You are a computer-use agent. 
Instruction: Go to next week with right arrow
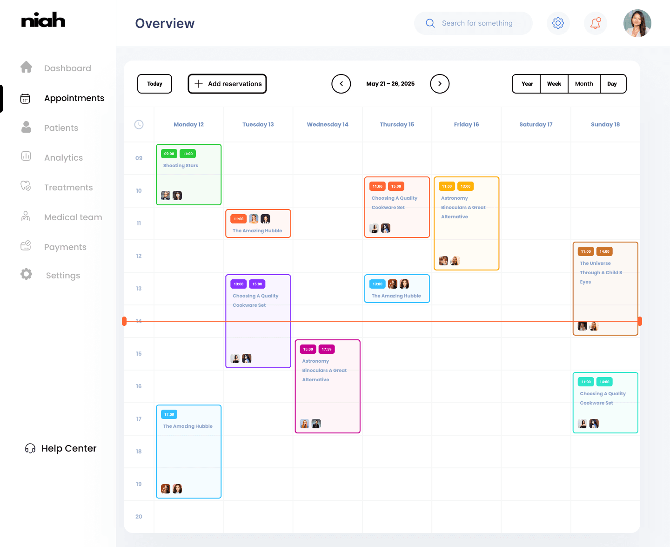tap(440, 84)
